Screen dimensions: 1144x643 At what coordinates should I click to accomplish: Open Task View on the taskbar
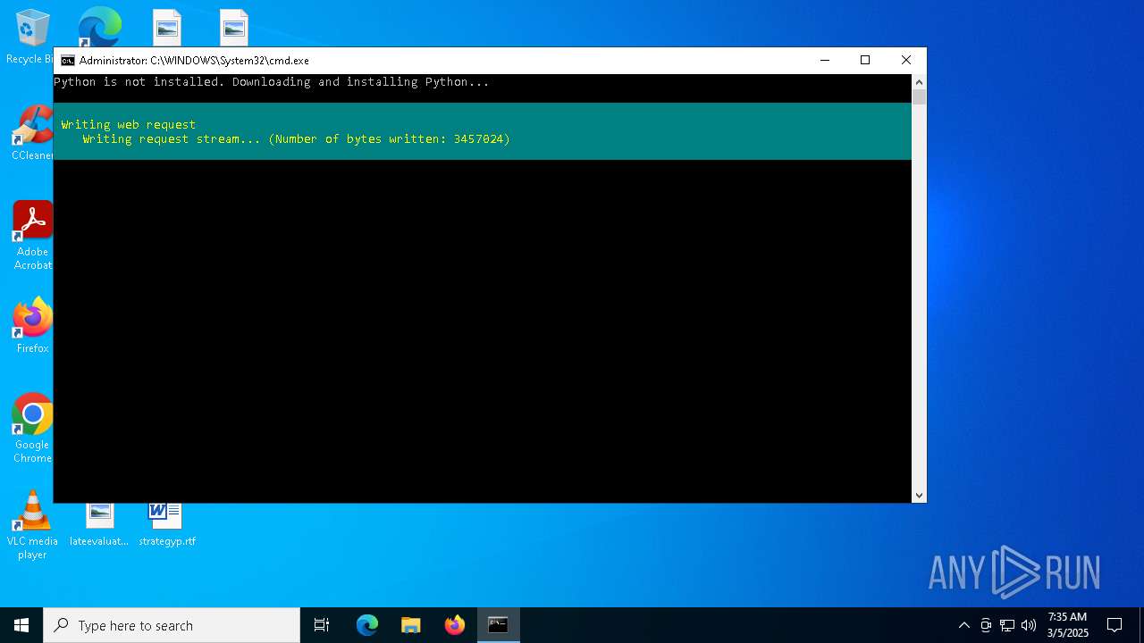[322, 625]
